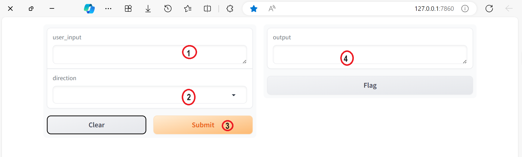Expand the direction dropdown arrow
The height and width of the screenshot is (157, 522).
(x=233, y=95)
